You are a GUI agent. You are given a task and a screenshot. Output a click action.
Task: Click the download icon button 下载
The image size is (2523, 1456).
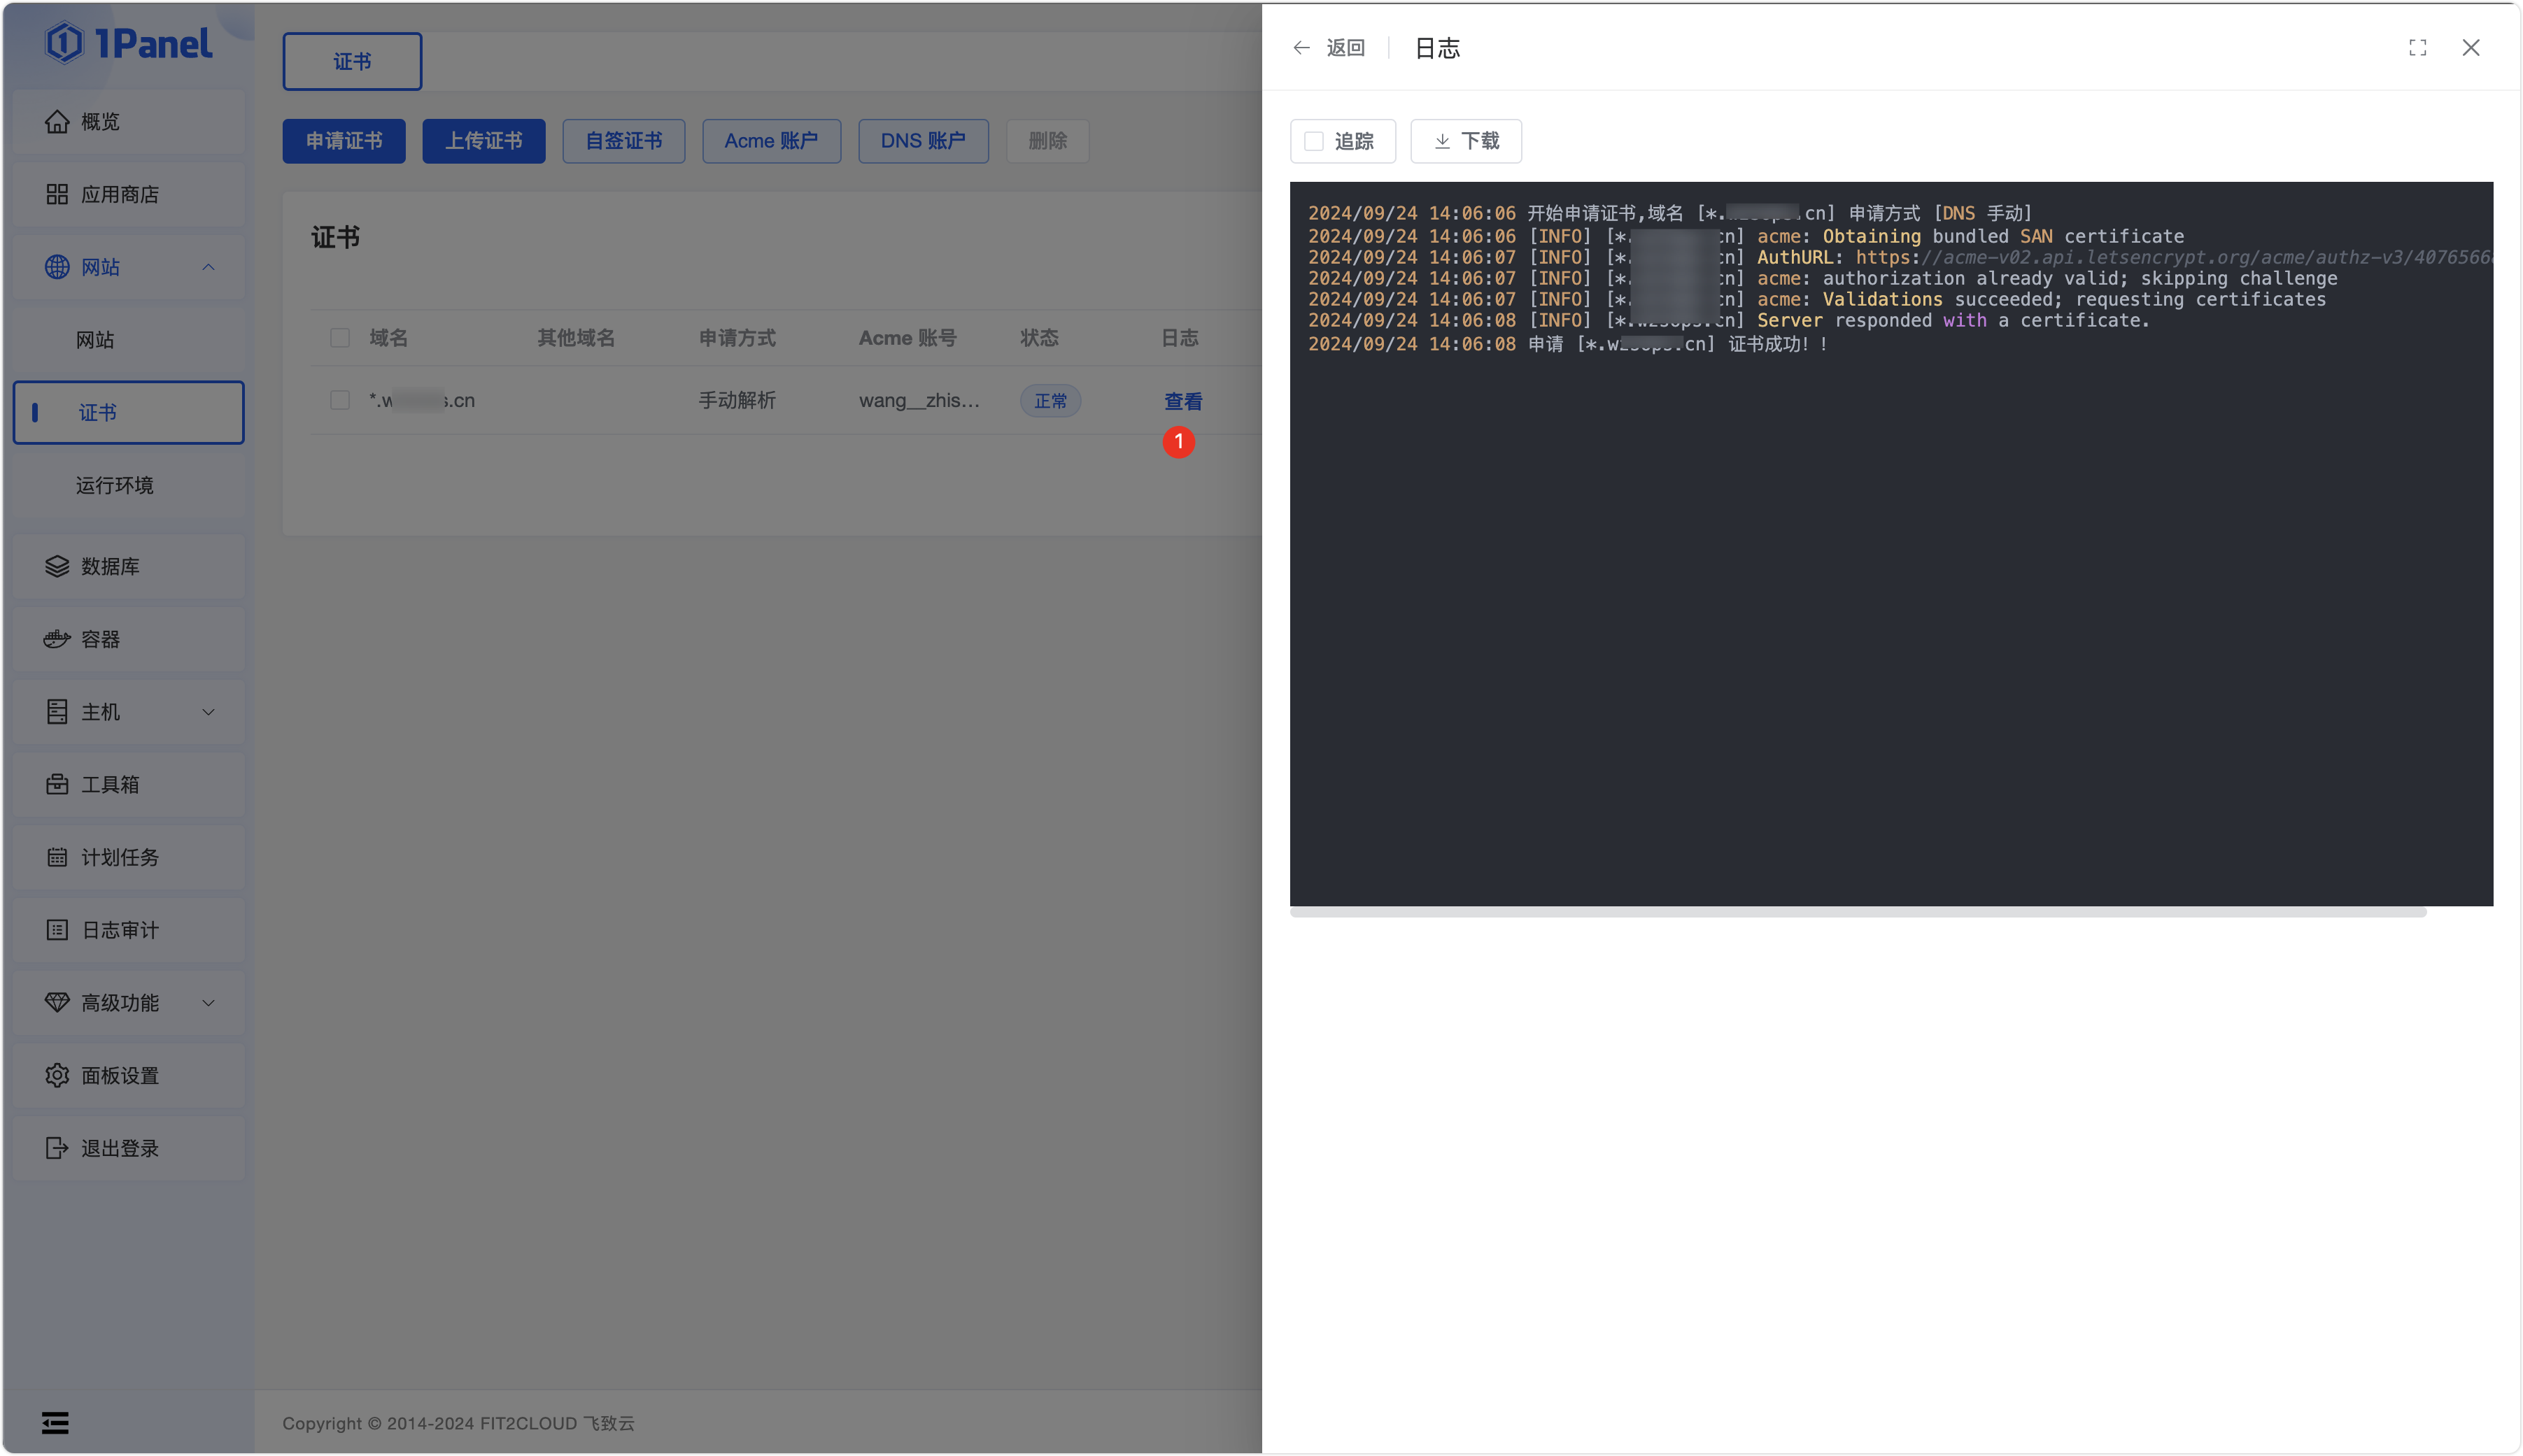[x=1466, y=141]
